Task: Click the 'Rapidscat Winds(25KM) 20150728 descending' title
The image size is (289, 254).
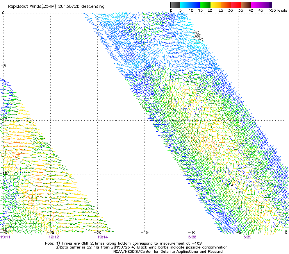Action: [x=56, y=7]
